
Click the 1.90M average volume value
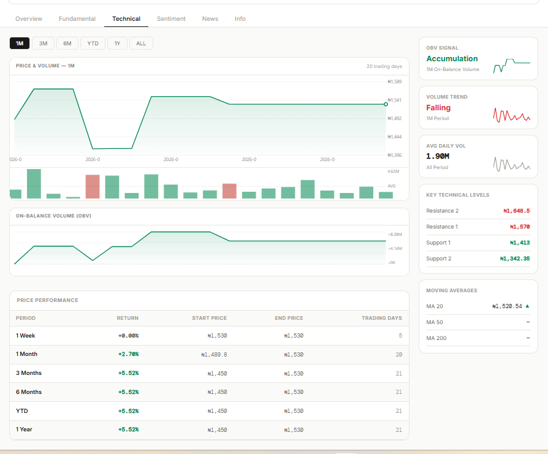[438, 156]
